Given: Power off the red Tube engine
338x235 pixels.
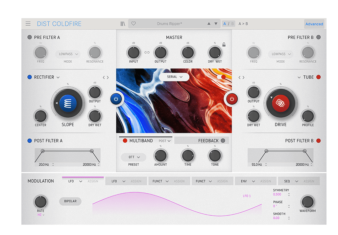Looking at the screenshot, I should [x=232, y=99].
